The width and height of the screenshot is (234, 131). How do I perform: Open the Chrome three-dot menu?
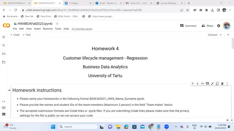click(230, 10)
